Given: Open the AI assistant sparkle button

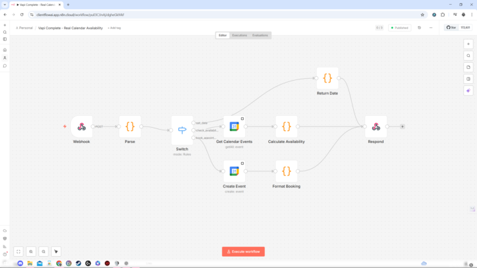Looking at the screenshot, I should (468, 91).
